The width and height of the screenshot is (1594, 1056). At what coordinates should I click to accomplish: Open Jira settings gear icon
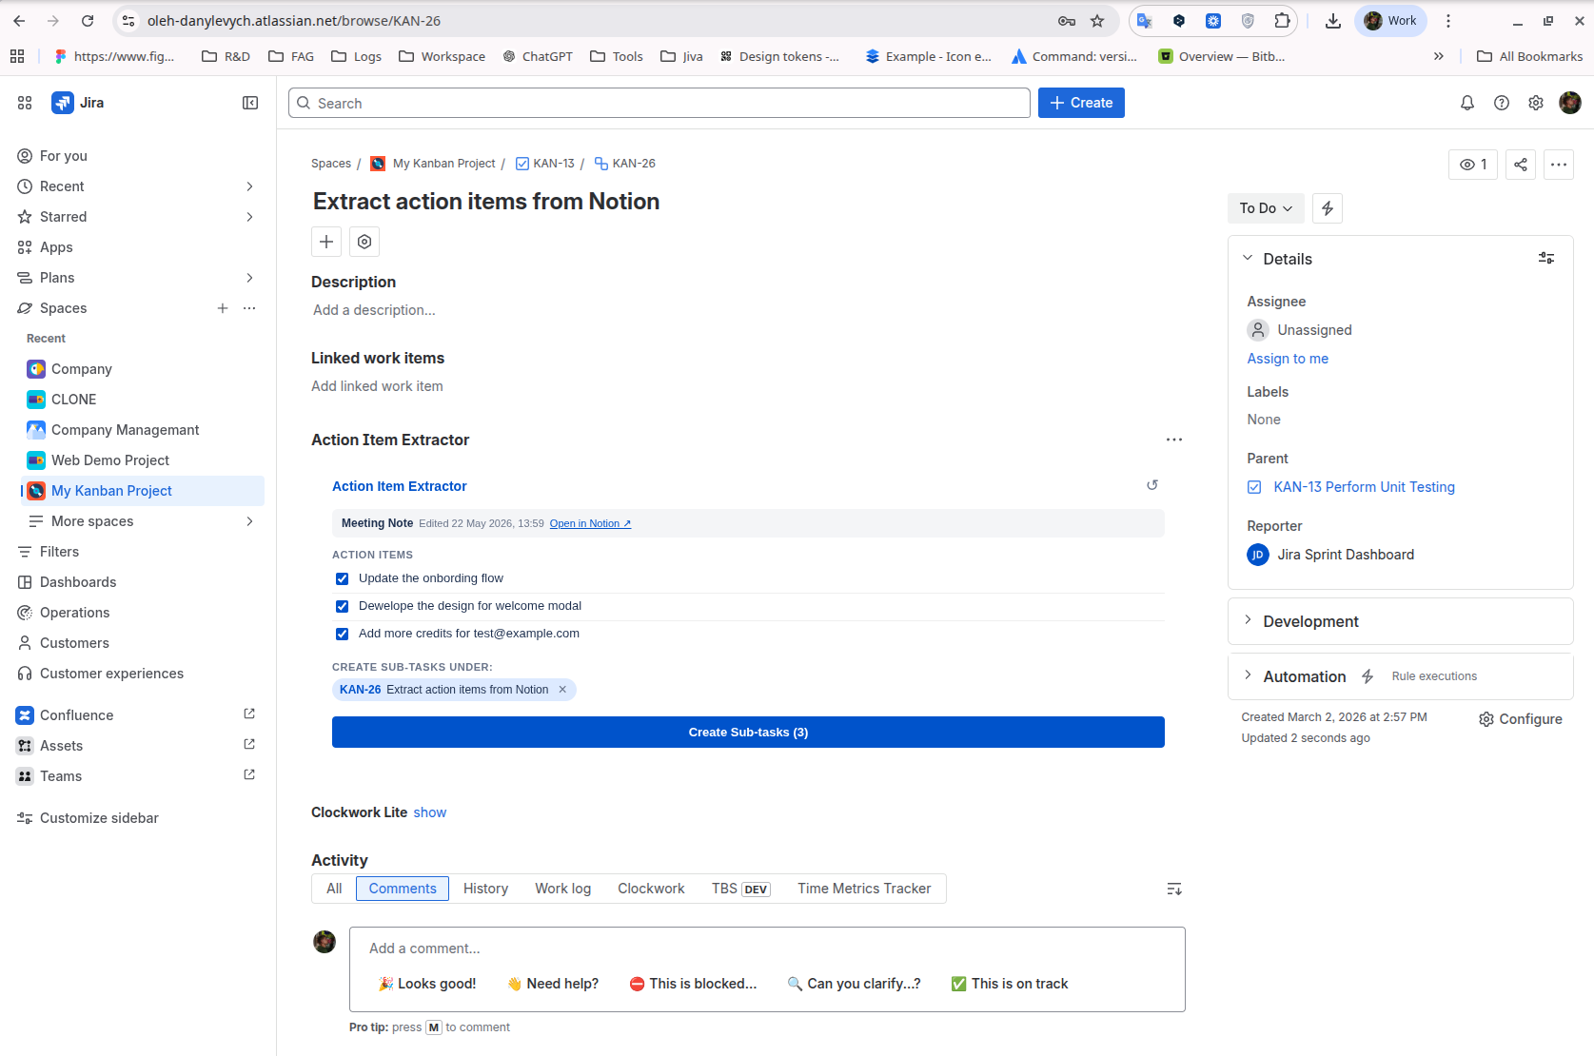pos(1536,103)
